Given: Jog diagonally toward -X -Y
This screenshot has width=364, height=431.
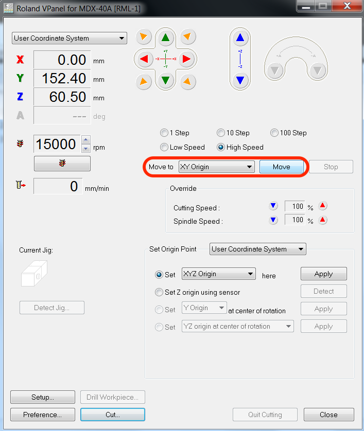Looking at the screenshot, I should (144, 81).
